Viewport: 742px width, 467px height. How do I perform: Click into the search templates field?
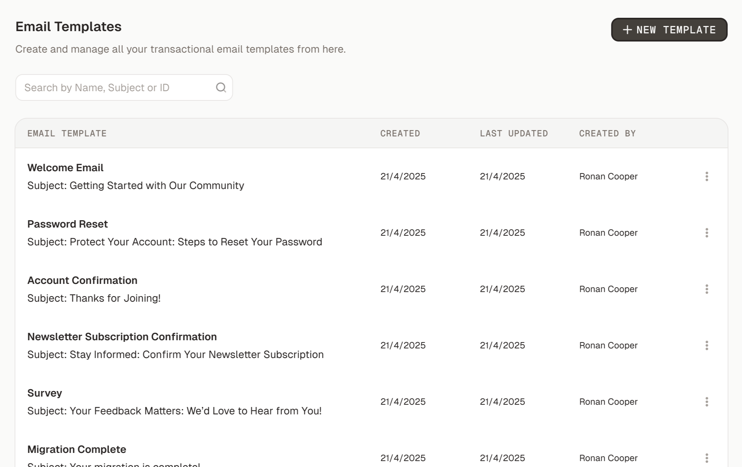[x=111, y=87]
